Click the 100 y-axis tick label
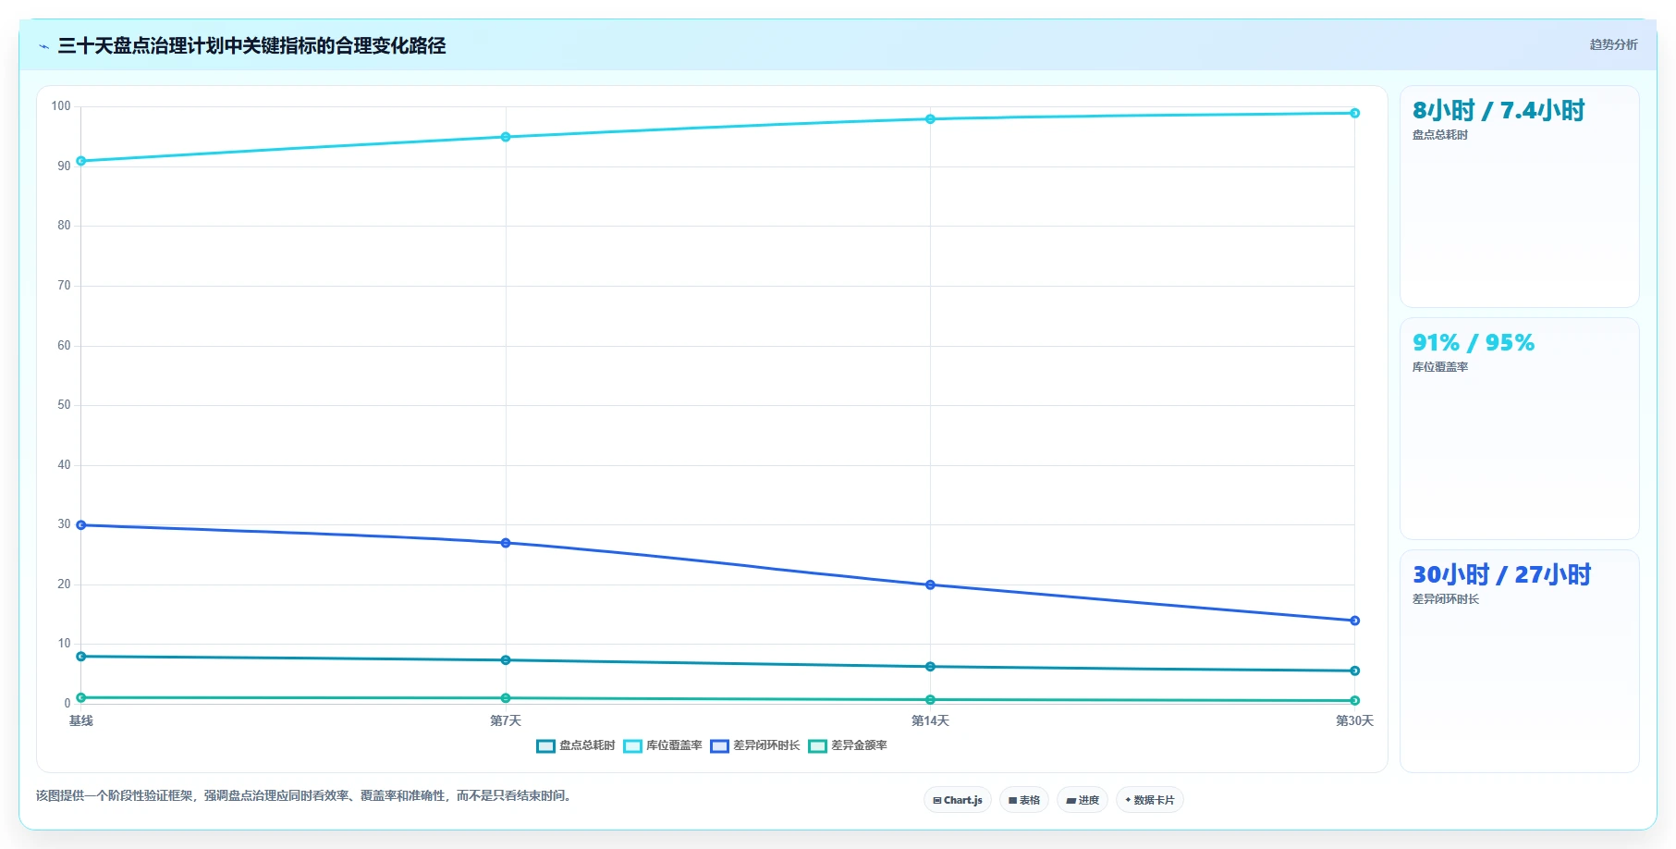Screen dimensions: 1676x849 [61, 106]
